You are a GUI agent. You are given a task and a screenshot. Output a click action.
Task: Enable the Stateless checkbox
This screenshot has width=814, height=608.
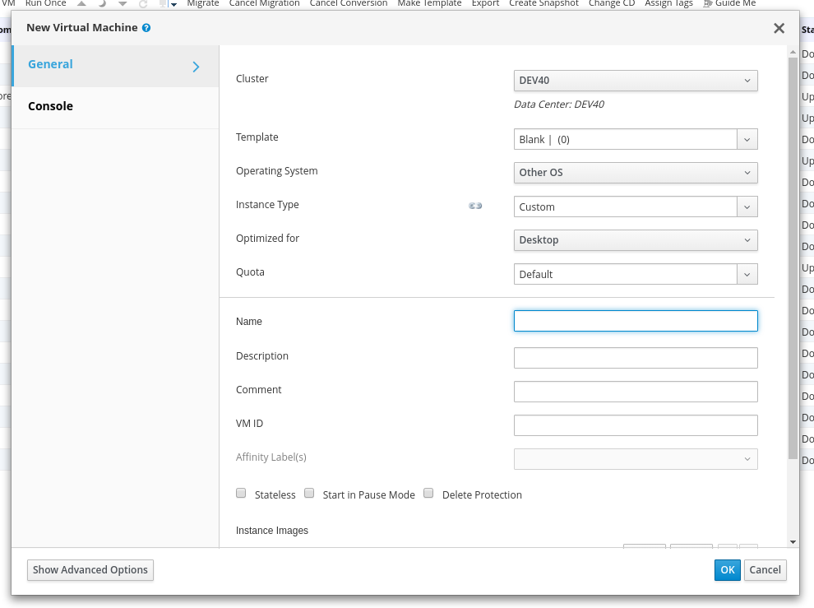(241, 494)
